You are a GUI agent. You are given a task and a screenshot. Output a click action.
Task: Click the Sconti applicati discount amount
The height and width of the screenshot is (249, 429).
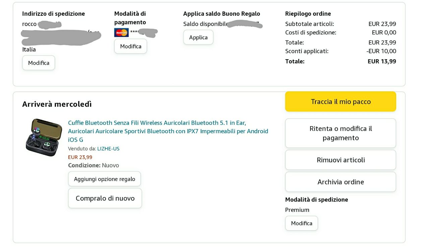381,51
